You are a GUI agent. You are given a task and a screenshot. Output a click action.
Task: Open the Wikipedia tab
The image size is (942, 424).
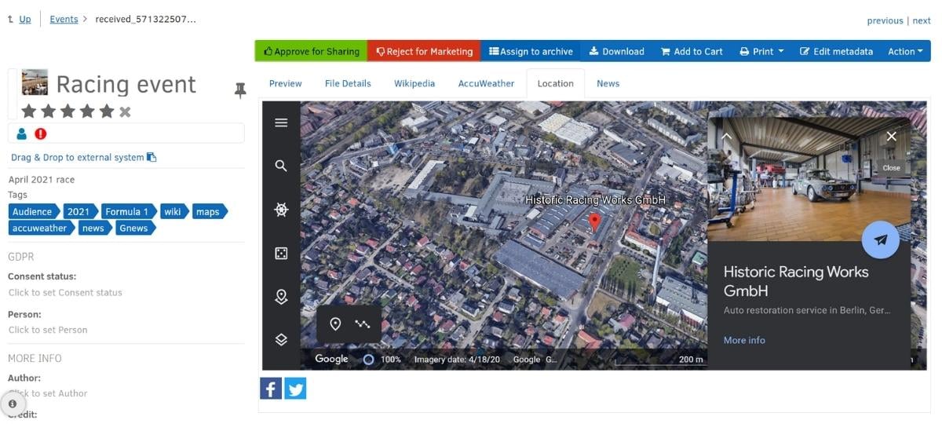pyautogui.click(x=414, y=83)
